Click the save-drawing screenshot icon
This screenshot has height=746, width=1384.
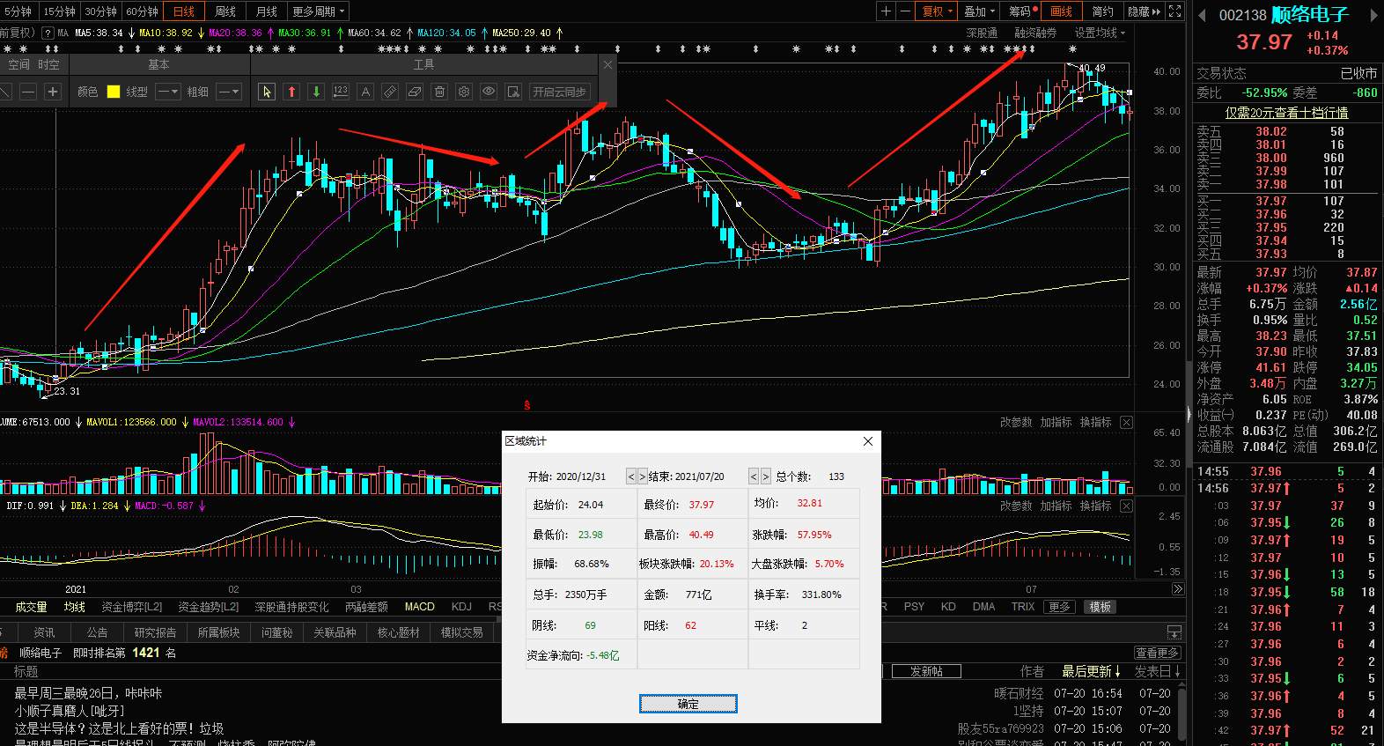513,92
